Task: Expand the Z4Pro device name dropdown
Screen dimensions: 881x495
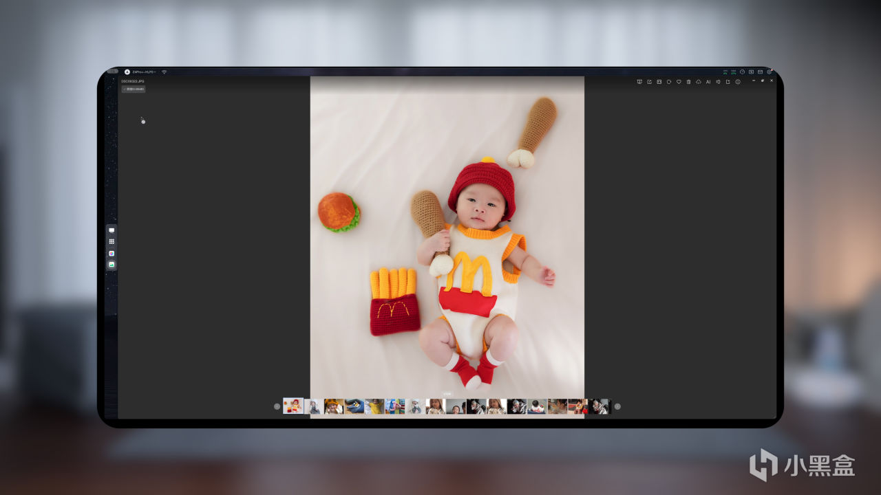Action: point(144,71)
